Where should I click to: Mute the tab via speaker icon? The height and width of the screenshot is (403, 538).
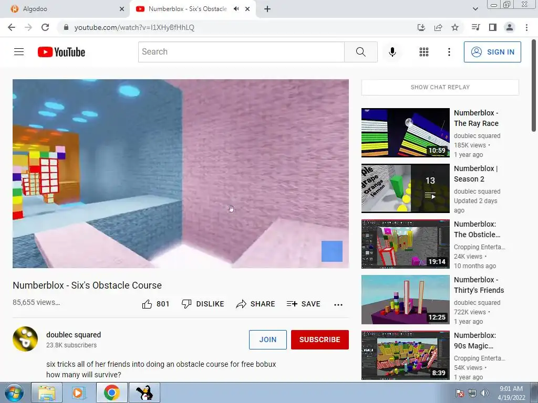tap(236, 9)
